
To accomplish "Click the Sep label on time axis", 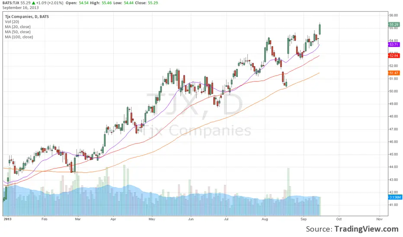I will pos(304,219).
